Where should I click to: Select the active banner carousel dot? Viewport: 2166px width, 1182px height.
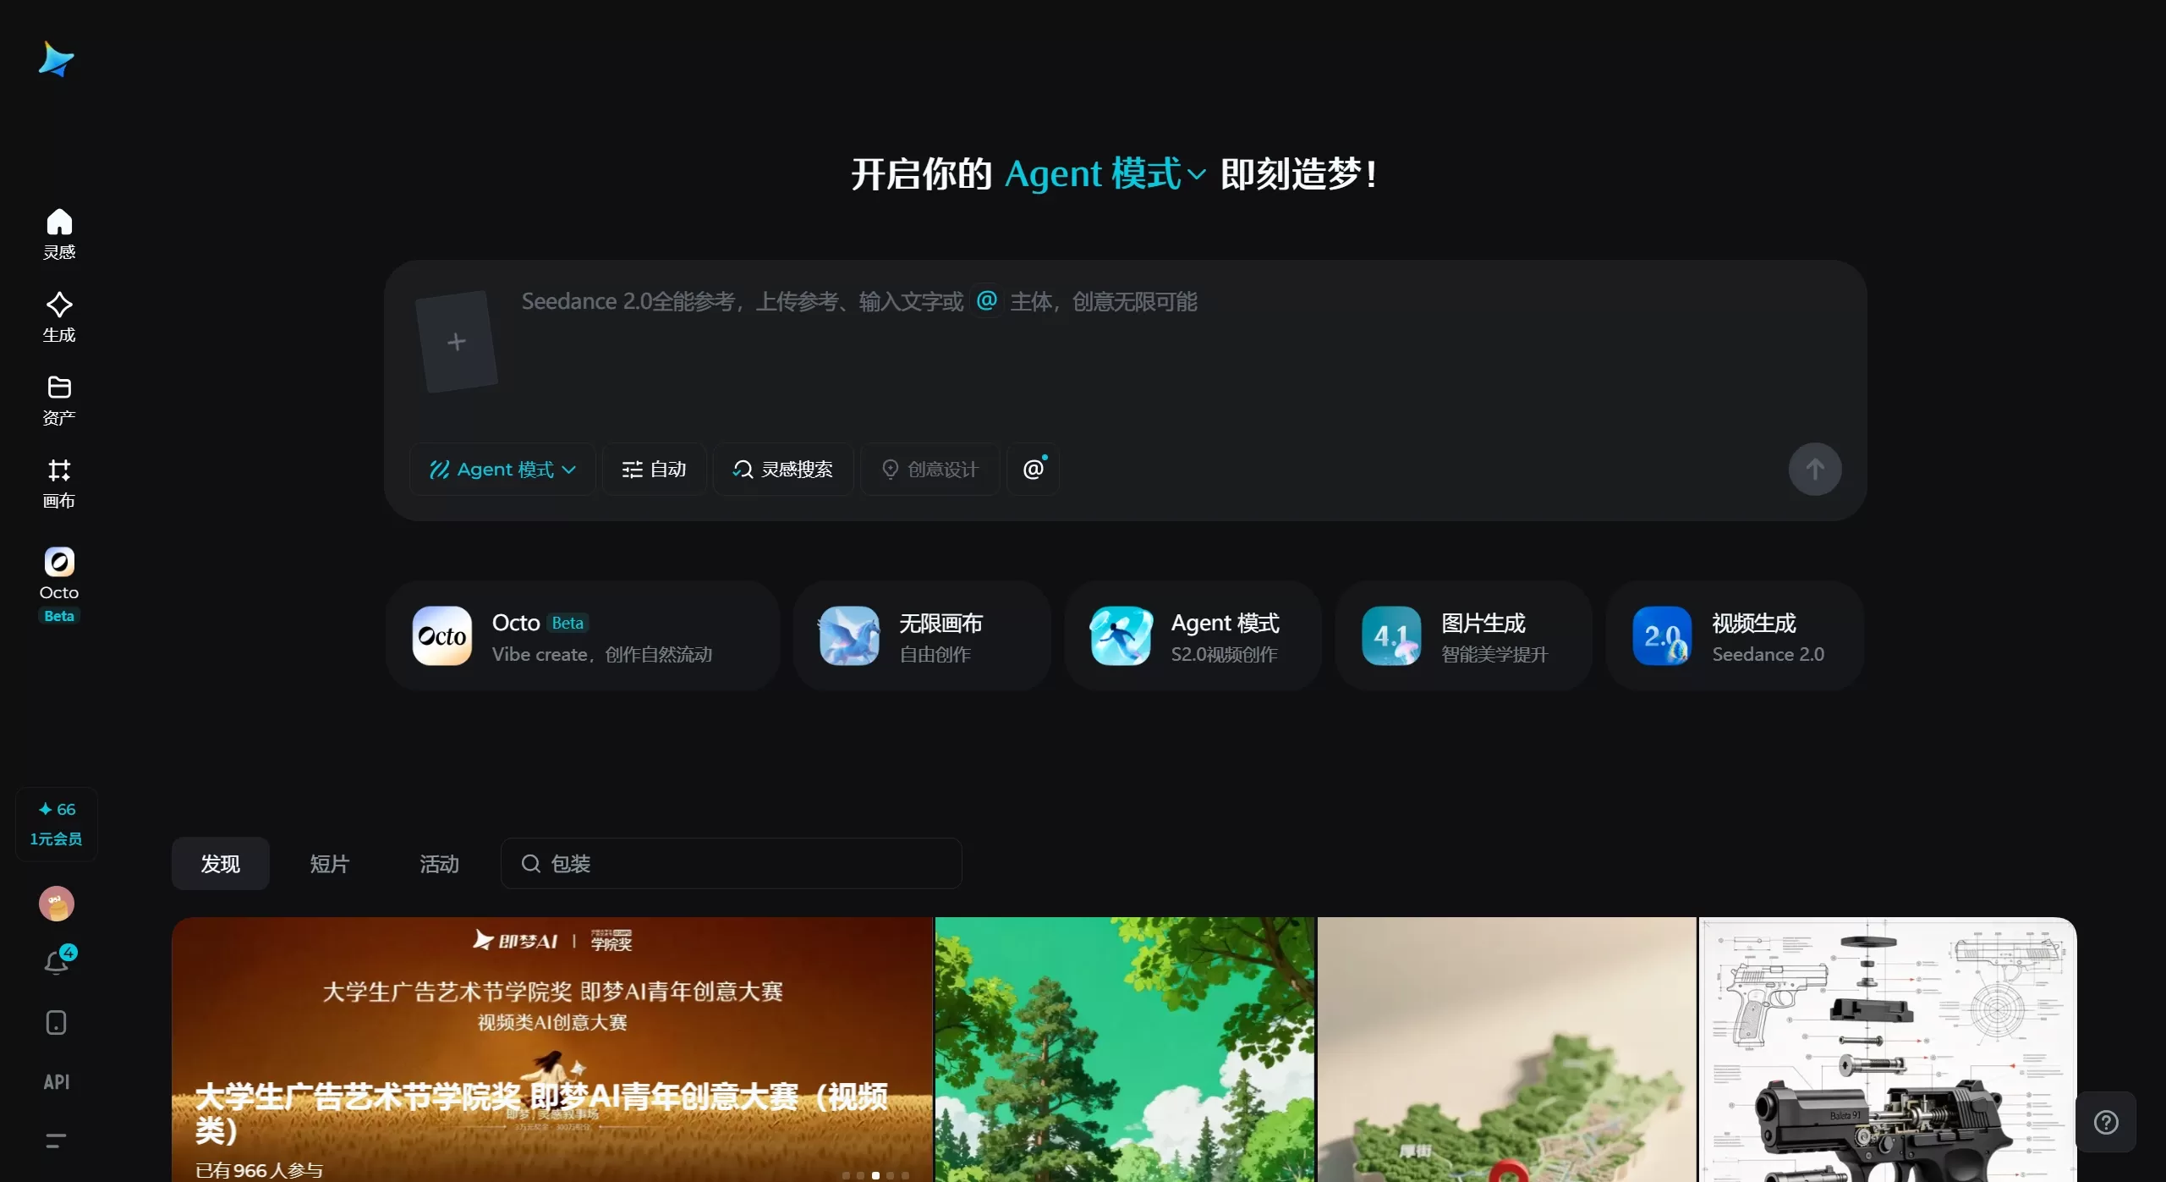pos(875,1175)
